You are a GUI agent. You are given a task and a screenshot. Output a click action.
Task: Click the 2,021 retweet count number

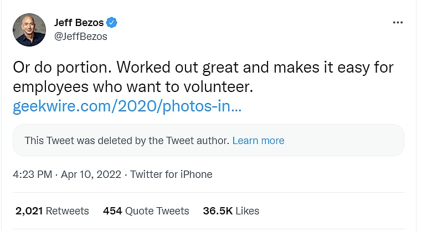point(29,211)
